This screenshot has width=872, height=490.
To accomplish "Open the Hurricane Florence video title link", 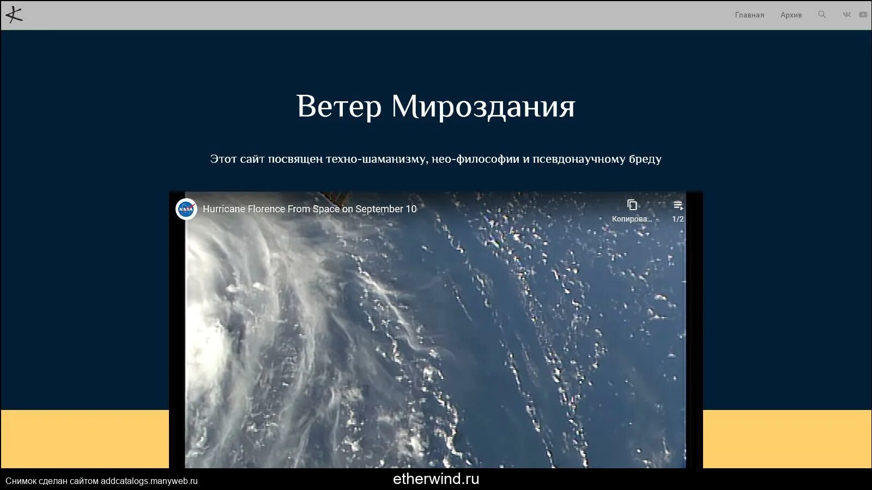I will [310, 209].
